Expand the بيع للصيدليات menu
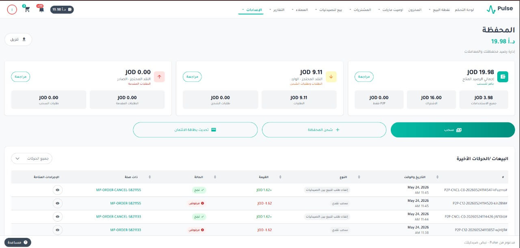 pyautogui.click(x=329, y=9)
